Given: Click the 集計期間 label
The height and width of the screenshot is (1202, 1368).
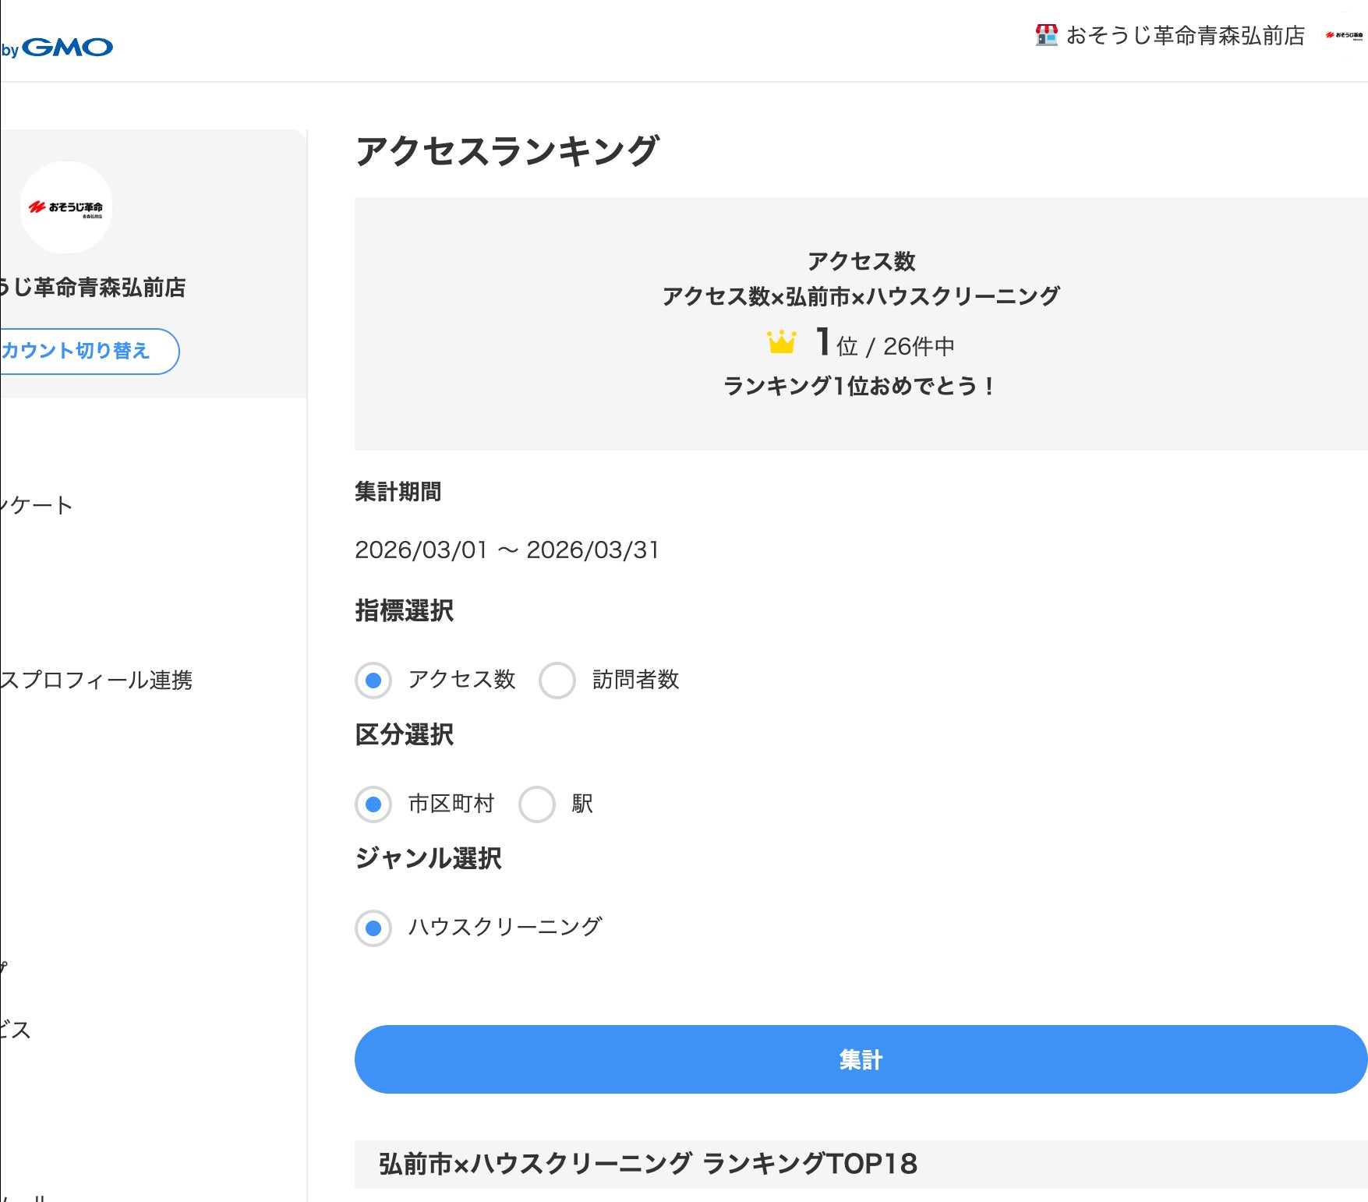Looking at the screenshot, I should (x=398, y=492).
